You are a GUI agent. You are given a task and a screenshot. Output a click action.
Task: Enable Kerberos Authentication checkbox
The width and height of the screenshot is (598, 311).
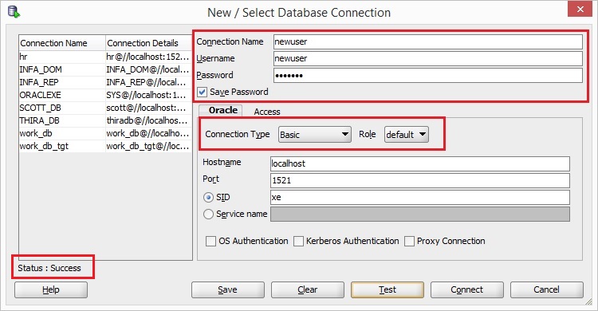click(x=298, y=241)
